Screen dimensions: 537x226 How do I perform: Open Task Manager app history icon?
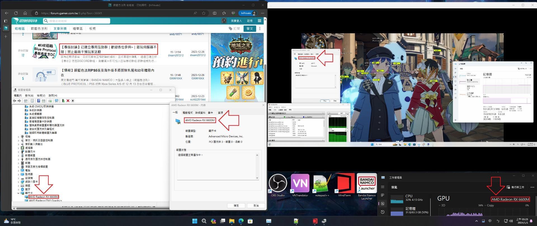coord(383,212)
